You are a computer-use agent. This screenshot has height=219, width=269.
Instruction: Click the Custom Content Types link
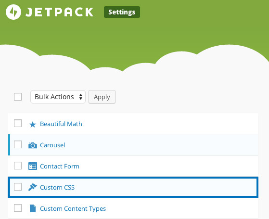coord(73,209)
